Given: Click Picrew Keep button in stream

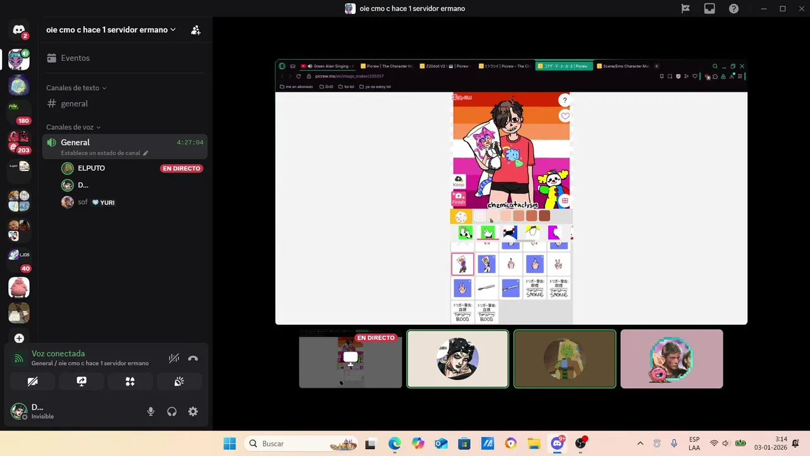Looking at the screenshot, I should tap(458, 181).
